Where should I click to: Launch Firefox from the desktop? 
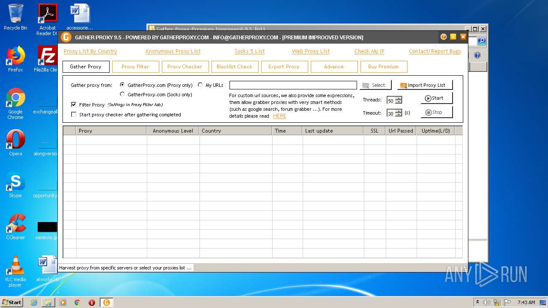(15, 59)
